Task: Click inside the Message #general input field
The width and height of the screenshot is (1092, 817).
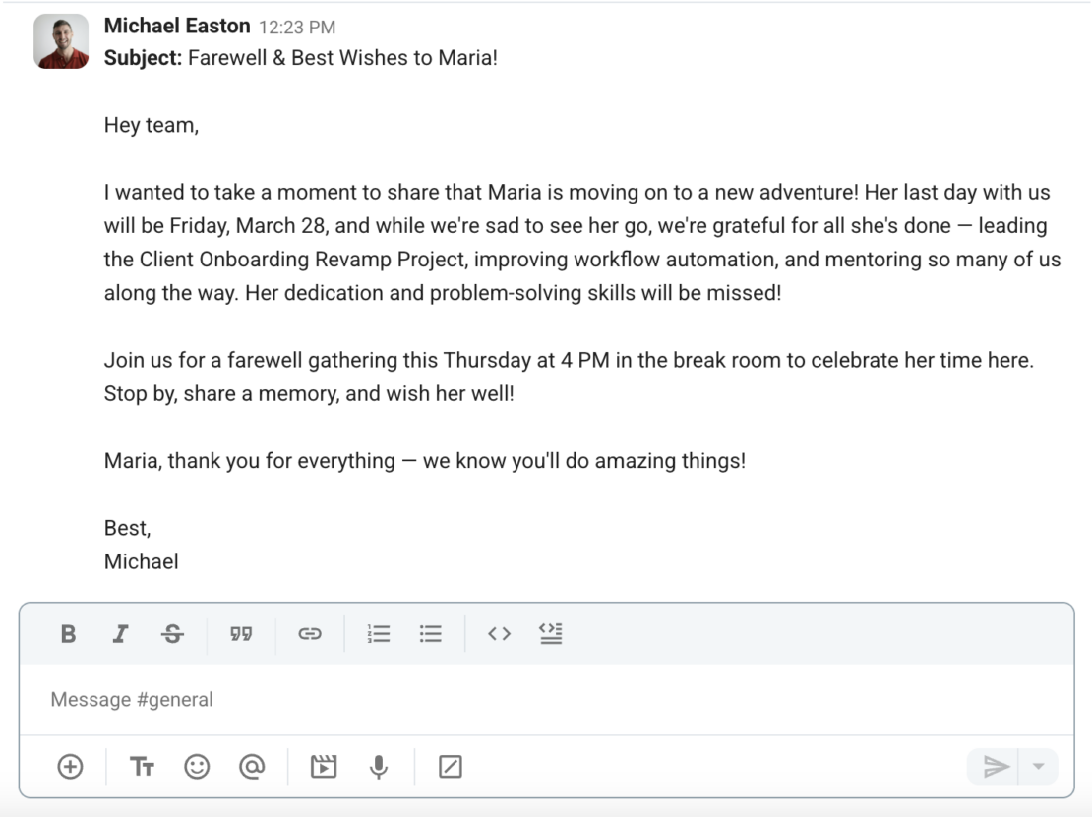Action: [x=394, y=699]
